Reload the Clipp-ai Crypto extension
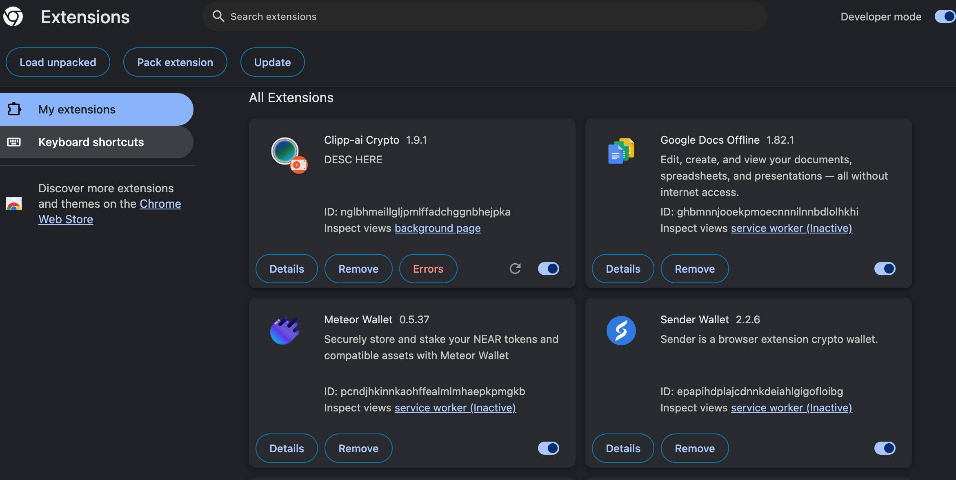The image size is (956, 480). tap(515, 269)
